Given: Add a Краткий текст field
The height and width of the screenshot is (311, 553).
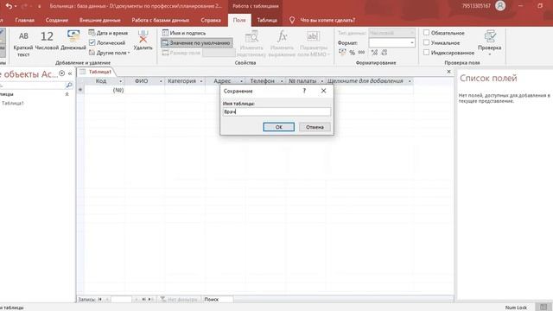Looking at the screenshot, I should pyautogui.click(x=23, y=44).
